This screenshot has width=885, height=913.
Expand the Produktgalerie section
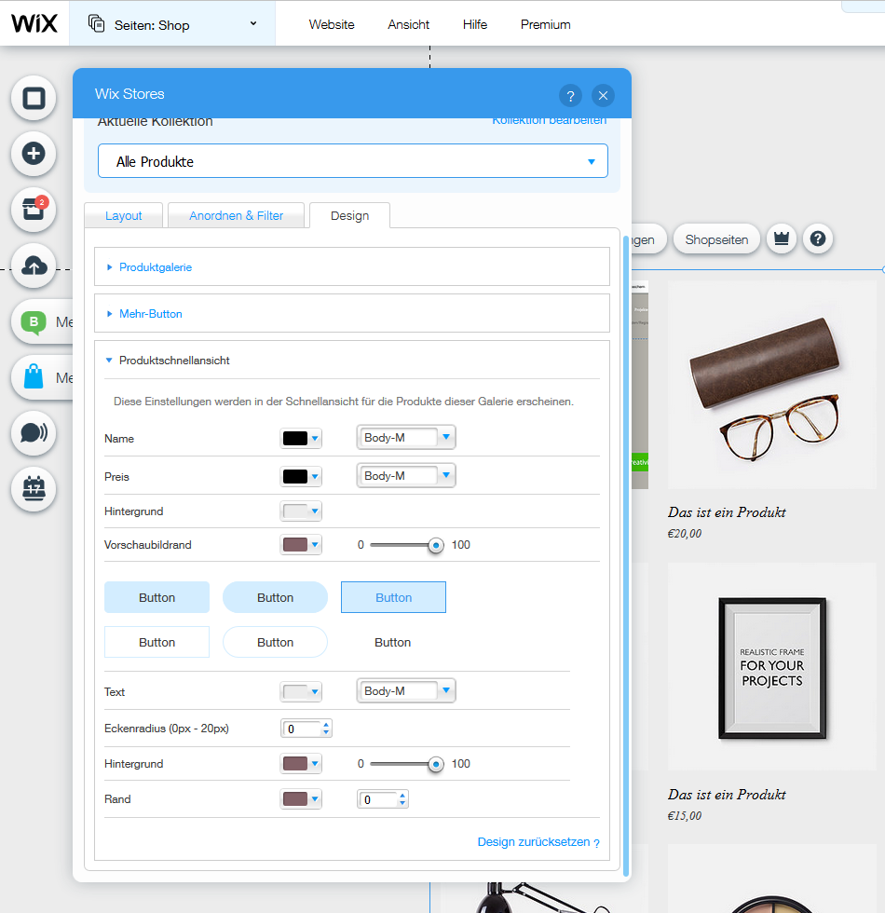pyautogui.click(x=156, y=267)
